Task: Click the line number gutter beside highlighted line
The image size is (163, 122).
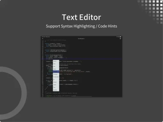Action: click(x=43, y=59)
